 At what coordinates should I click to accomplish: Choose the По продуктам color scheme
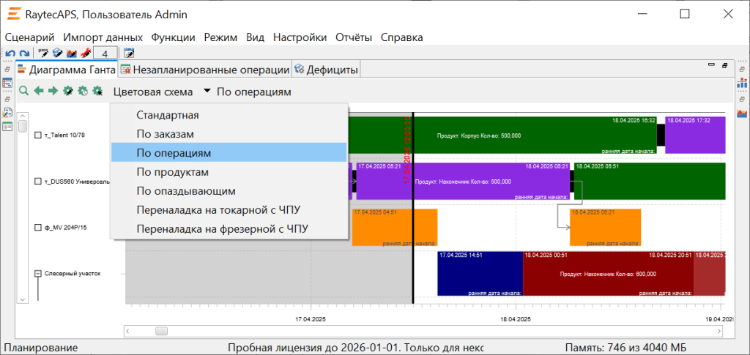[x=229, y=172]
